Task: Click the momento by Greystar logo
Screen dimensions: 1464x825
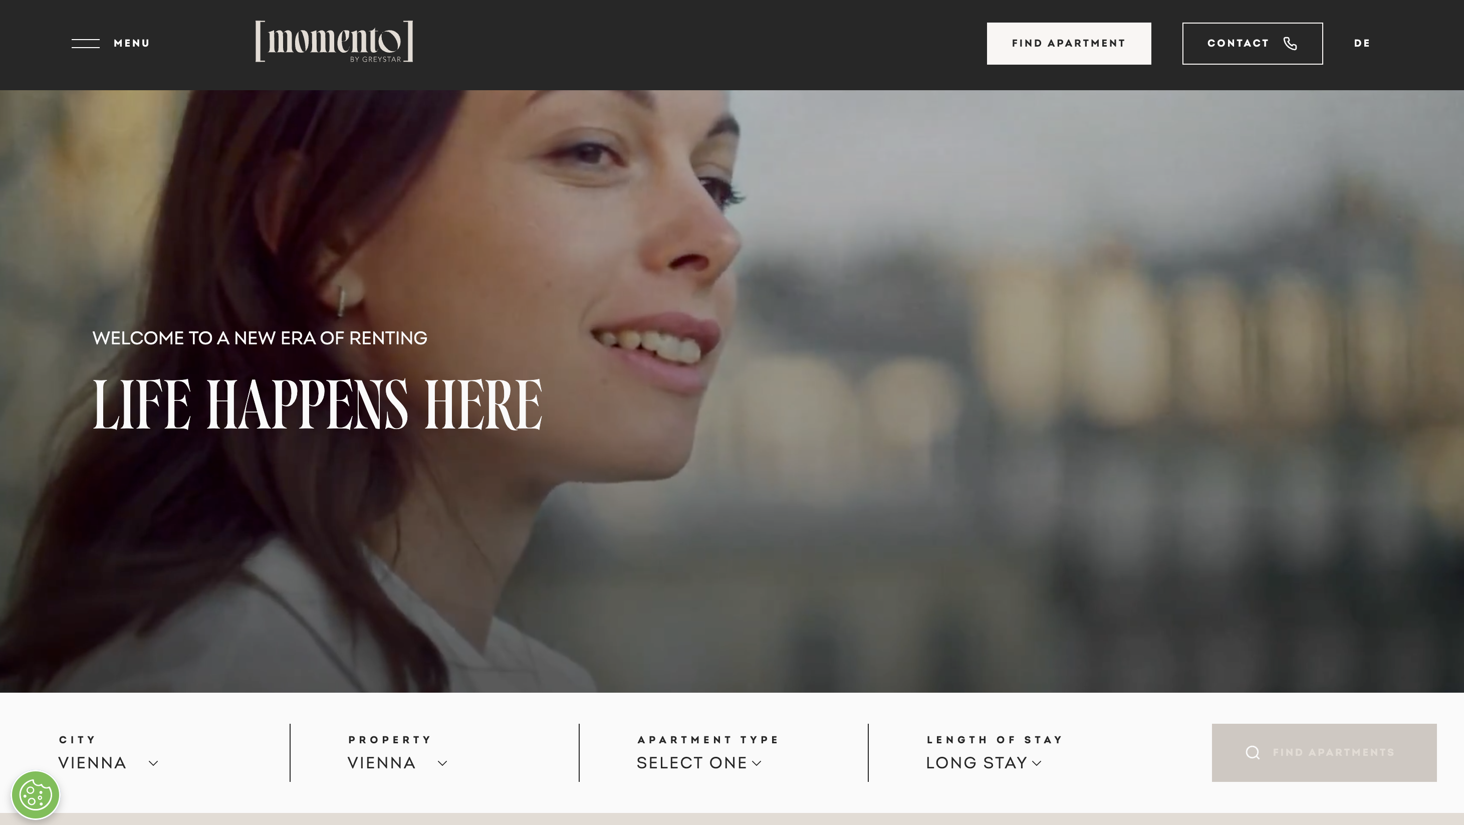Action: (x=334, y=41)
